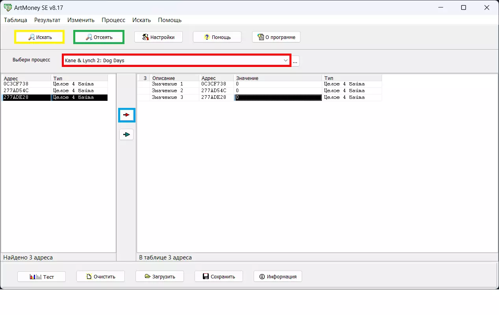Click the Значение 3 description cell
499x315 pixels.
pos(174,97)
